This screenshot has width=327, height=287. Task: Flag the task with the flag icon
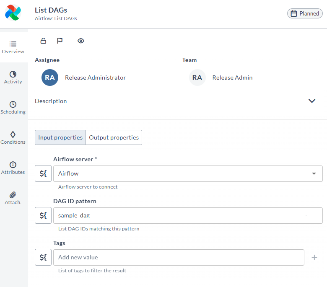coord(60,41)
